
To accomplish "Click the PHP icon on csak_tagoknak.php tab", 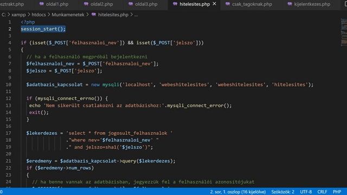I will coord(228,4).
